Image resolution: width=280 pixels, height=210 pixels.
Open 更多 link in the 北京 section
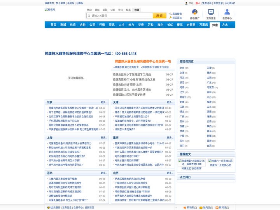104,102
